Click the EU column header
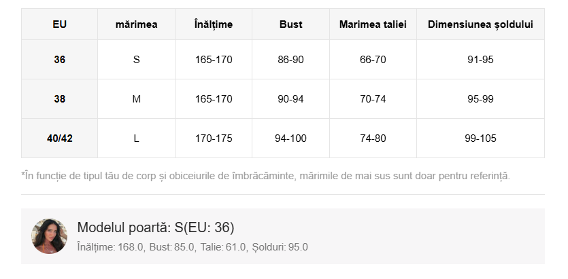Screen dimensions: 568x279 [x=59, y=24]
